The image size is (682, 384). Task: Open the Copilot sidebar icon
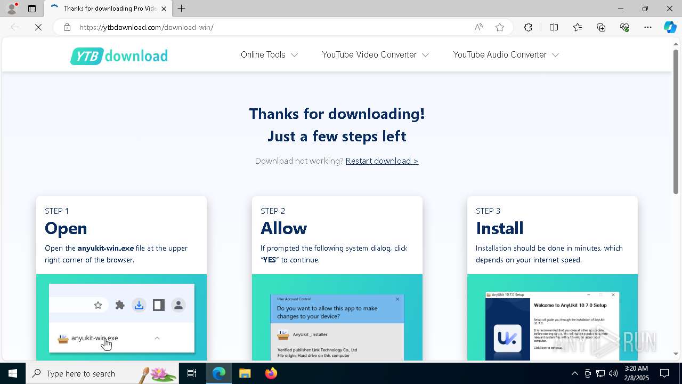pos(670,27)
